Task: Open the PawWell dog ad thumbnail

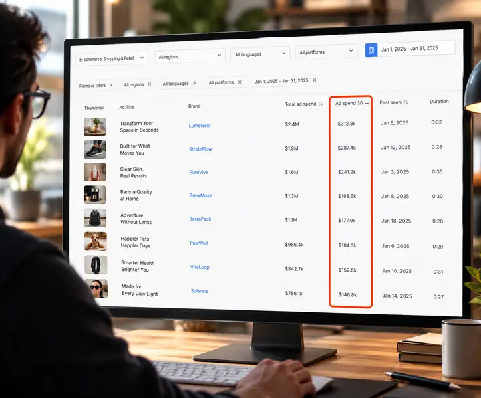Action: (96, 241)
